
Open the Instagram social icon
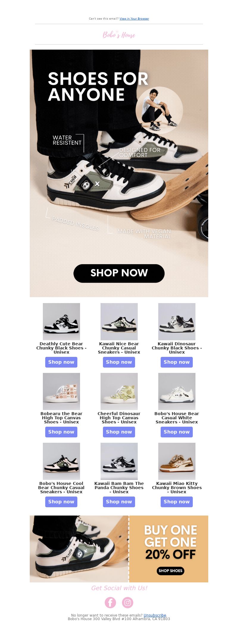128,603
